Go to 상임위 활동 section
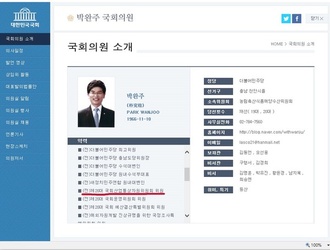 17,74
